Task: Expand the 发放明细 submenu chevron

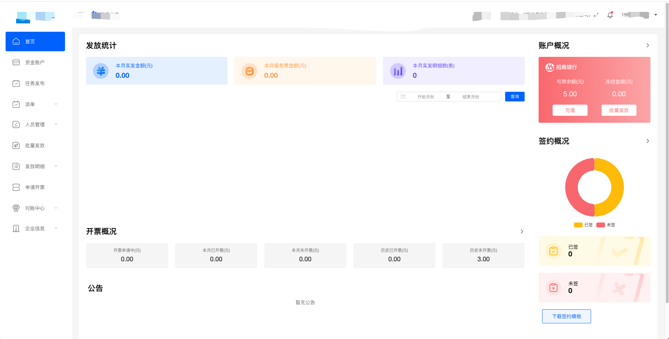Action: tap(56, 166)
